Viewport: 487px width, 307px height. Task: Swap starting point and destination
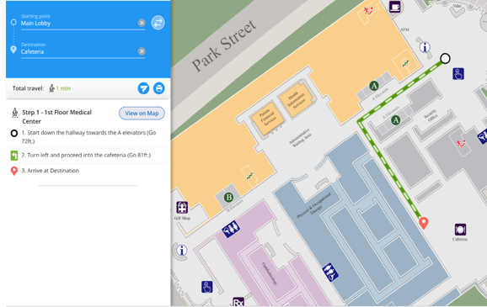point(158,23)
